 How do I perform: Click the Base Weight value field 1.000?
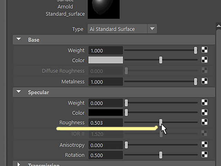point(106,50)
